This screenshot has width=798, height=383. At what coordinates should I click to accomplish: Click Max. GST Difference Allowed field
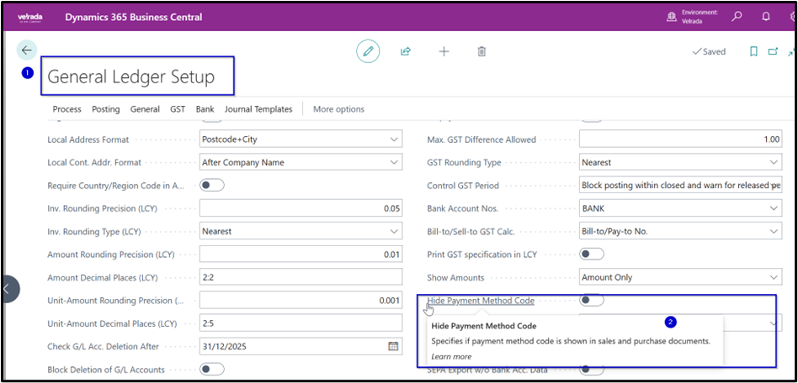pyautogui.click(x=680, y=139)
